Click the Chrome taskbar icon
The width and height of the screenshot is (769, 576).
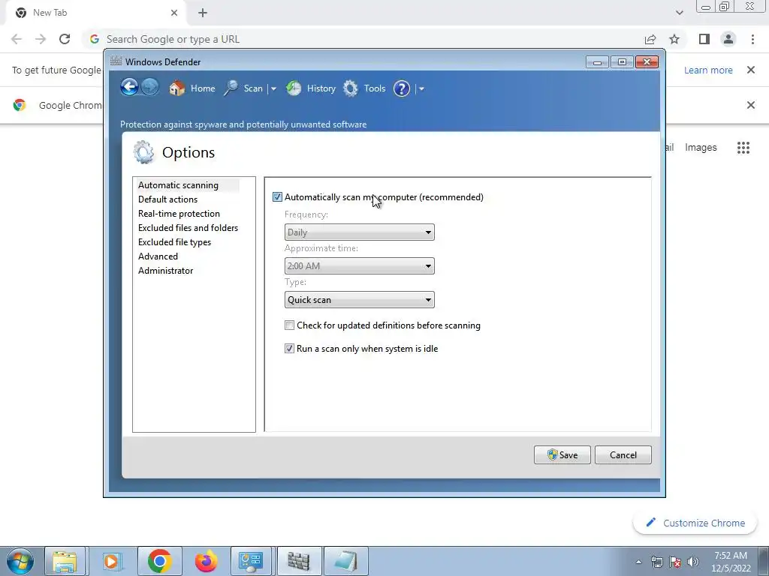(x=159, y=561)
